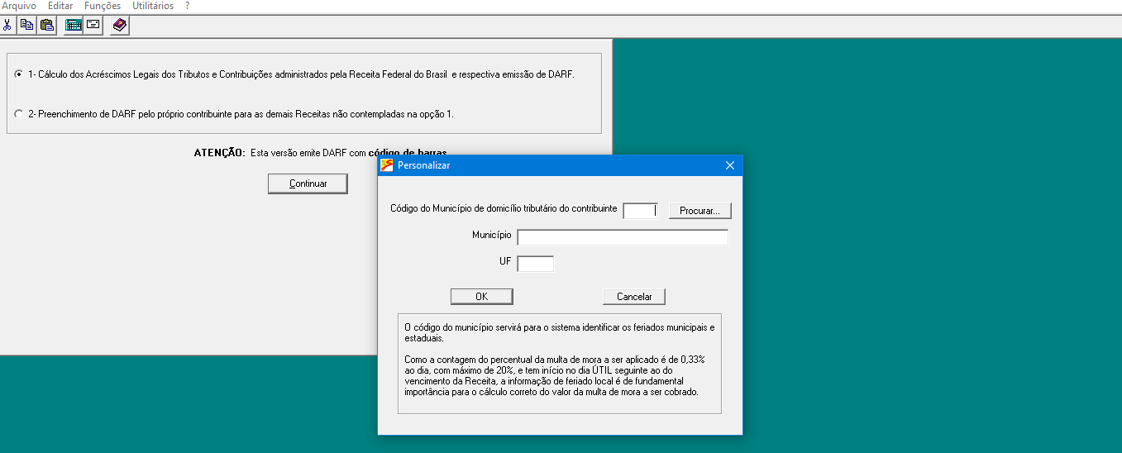
Task: Click the Personalizar dialog title icon
Action: [x=387, y=165]
